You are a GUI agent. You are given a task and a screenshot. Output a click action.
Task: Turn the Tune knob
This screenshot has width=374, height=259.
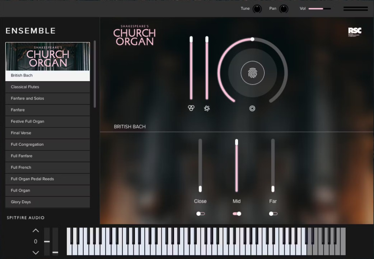tap(257, 9)
